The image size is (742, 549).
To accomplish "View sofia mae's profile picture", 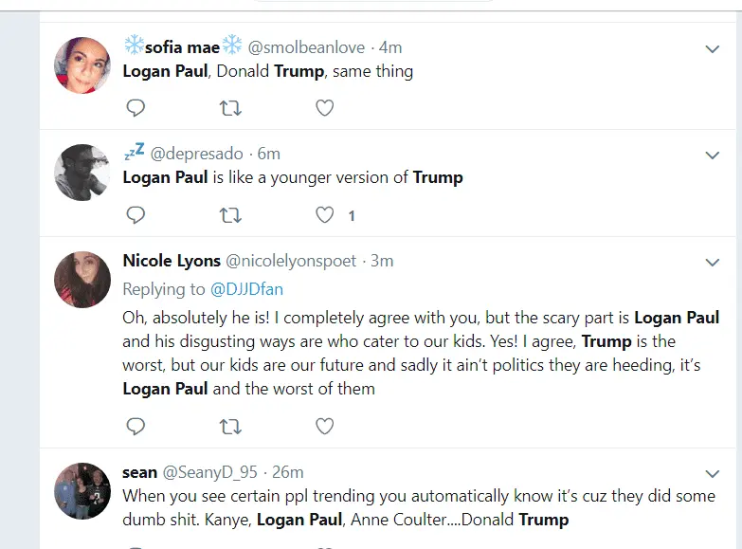I will (82, 65).
